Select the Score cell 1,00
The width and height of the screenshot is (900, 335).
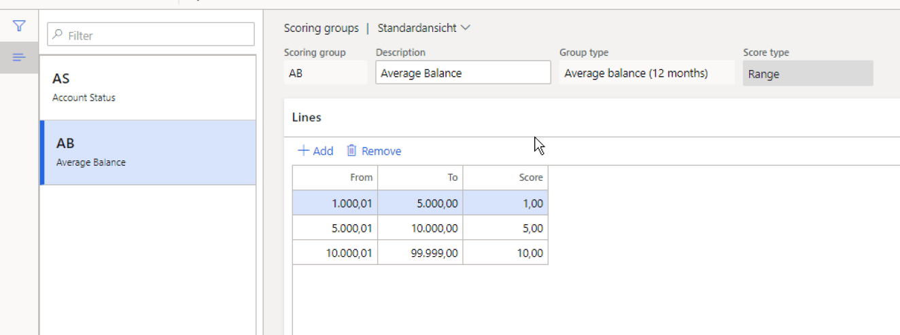pos(505,203)
